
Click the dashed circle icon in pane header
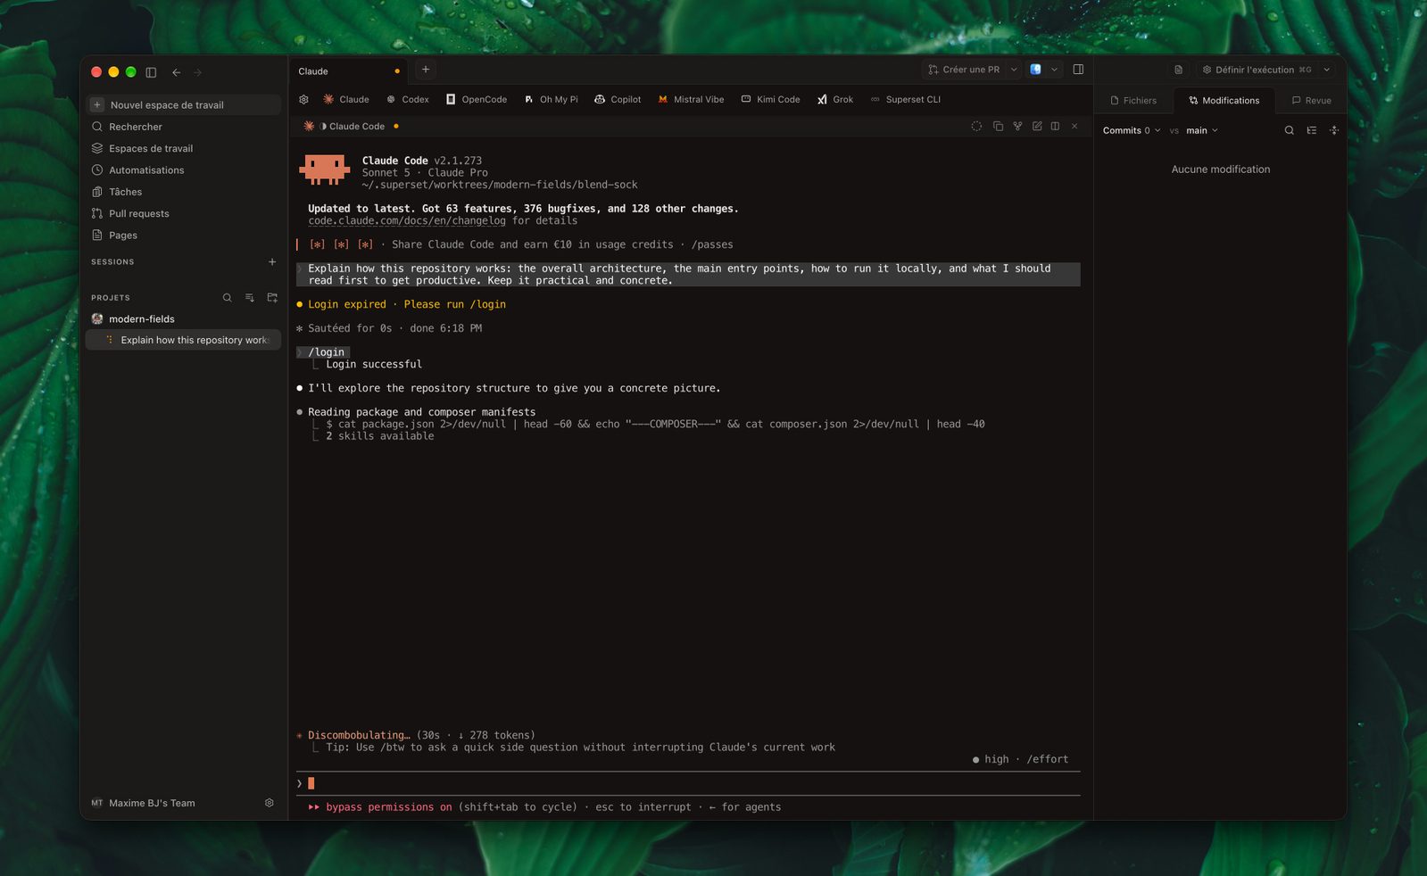coord(976,127)
